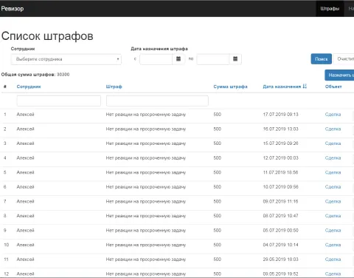
Task: Open Сделка link dated 12.07.2019
Action: [x=333, y=158]
